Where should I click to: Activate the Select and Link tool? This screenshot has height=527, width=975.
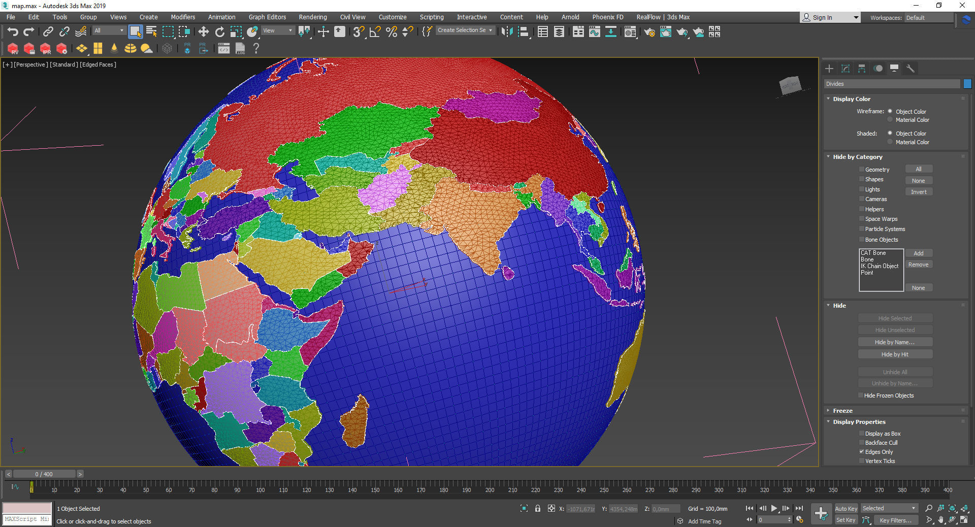click(48, 32)
